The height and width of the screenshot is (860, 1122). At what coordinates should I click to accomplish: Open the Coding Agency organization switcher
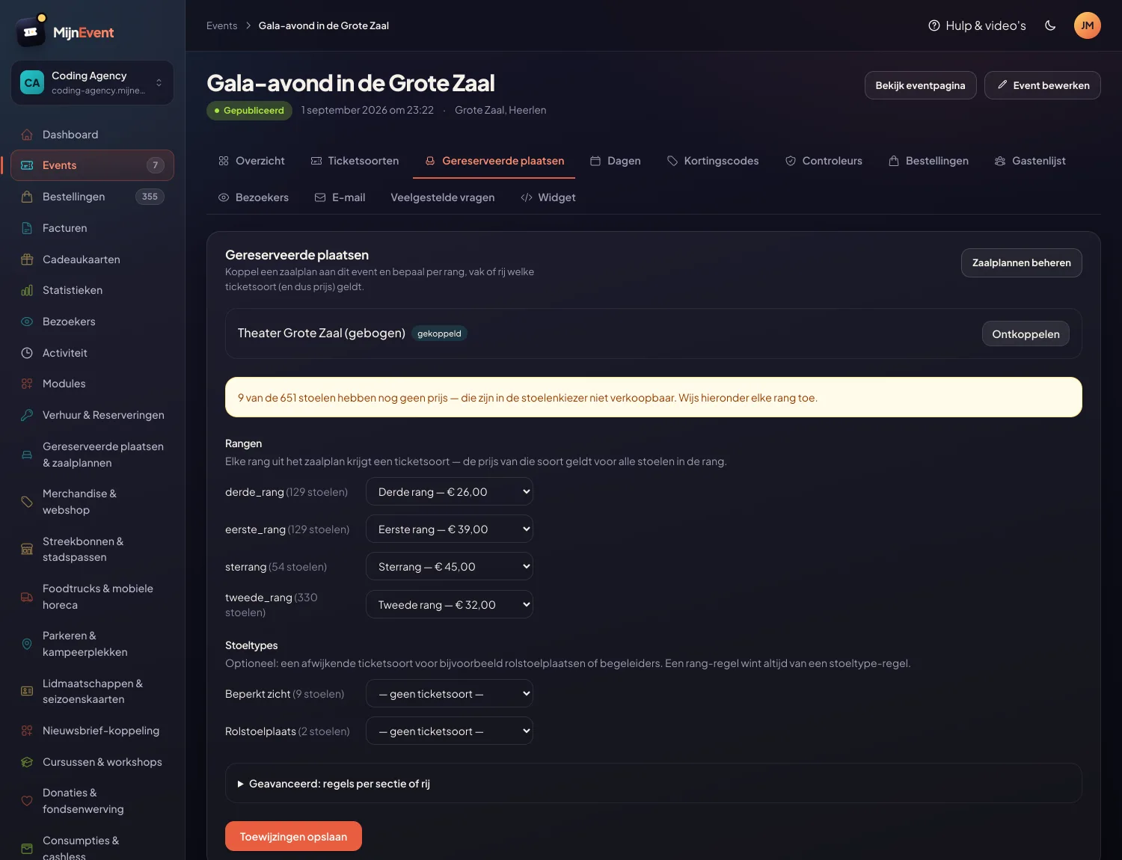[93, 82]
